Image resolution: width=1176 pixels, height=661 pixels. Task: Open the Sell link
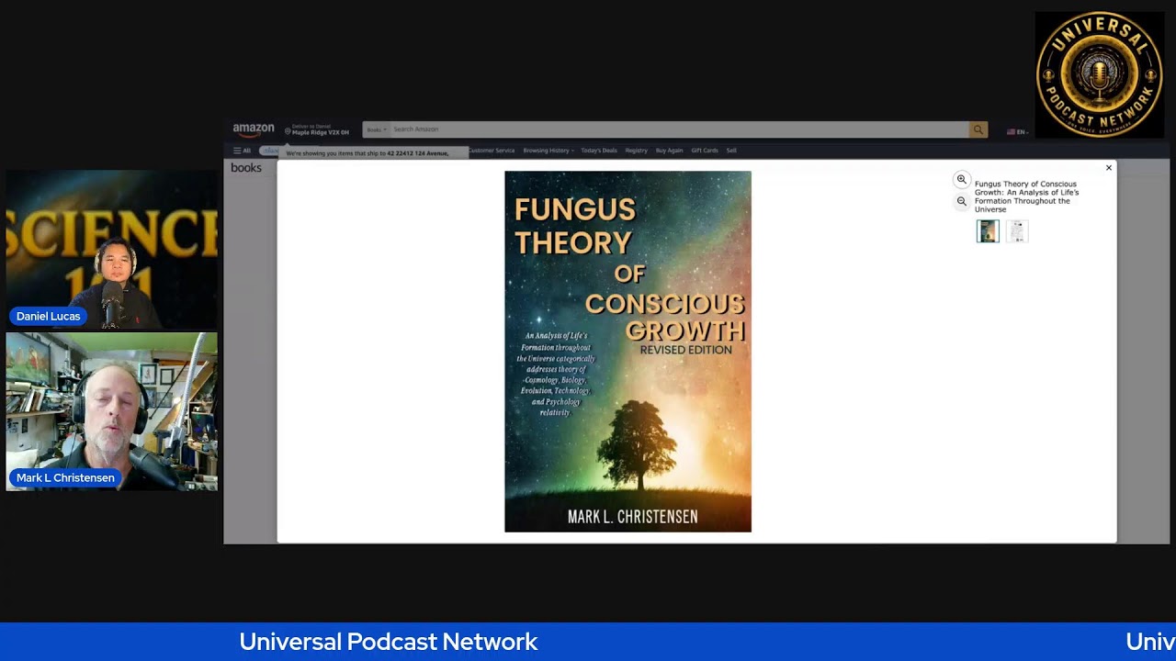click(x=731, y=151)
